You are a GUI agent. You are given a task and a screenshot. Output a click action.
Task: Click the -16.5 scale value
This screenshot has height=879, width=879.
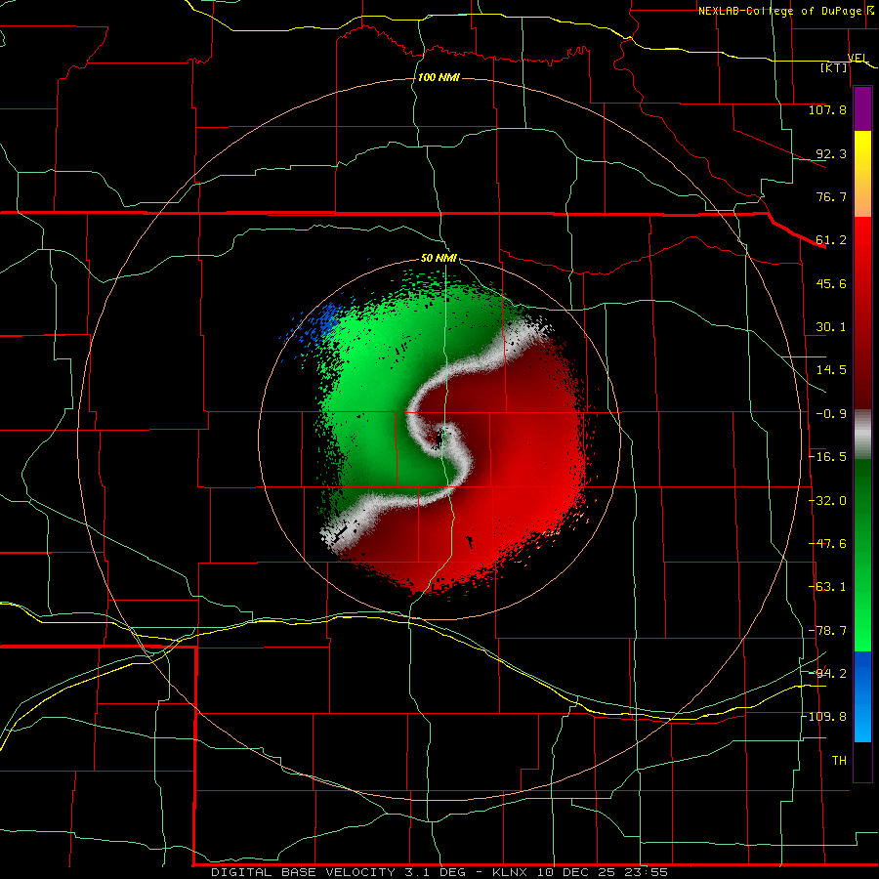pyautogui.click(x=827, y=457)
